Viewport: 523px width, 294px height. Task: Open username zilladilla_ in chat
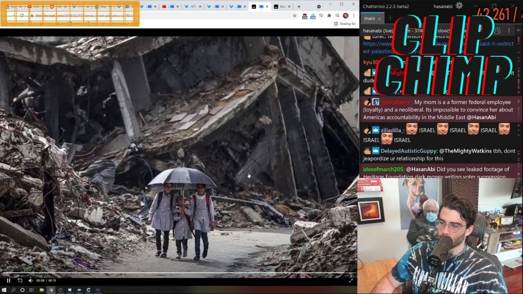tap(393, 130)
